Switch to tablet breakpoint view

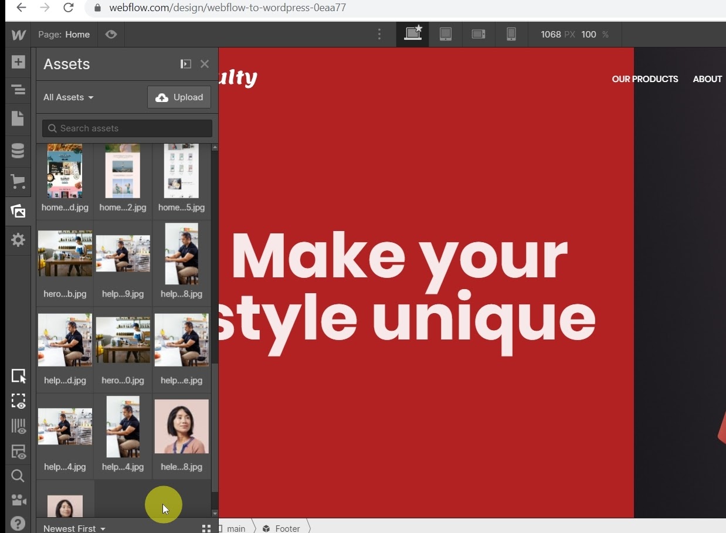pos(446,35)
